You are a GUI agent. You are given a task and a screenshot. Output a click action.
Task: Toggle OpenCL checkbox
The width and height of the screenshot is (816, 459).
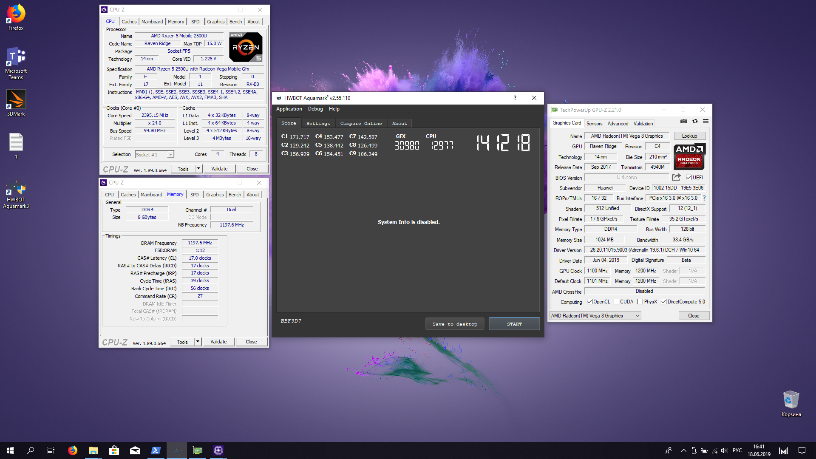[589, 302]
